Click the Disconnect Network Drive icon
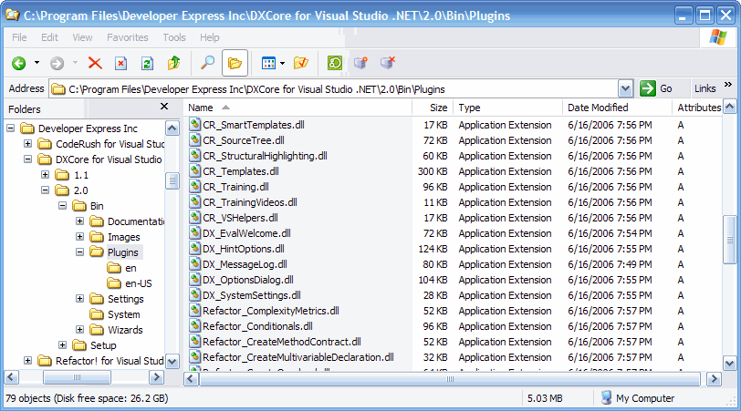 (x=388, y=63)
